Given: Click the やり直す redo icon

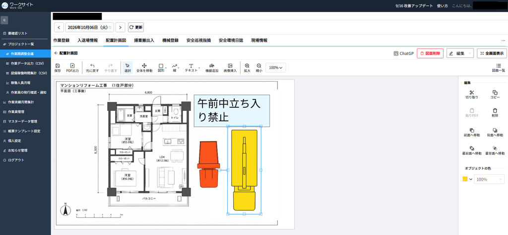Looking at the screenshot, I should point(111,68).
